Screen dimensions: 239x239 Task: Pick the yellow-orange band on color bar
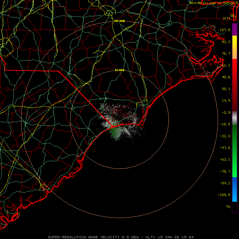[234, 47]
